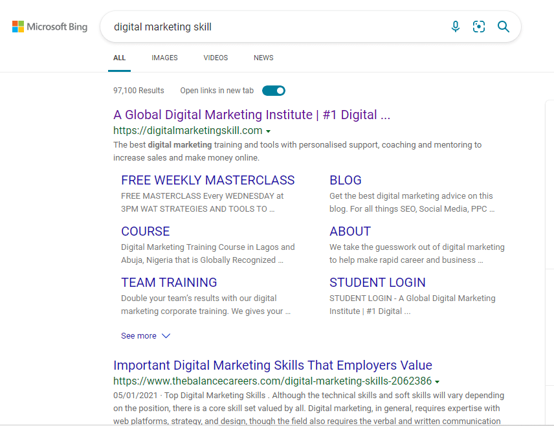Click 'Digital Marketing Training Course in Lagos' snippet
Screen dimensions: 554x426
point(208,254)
